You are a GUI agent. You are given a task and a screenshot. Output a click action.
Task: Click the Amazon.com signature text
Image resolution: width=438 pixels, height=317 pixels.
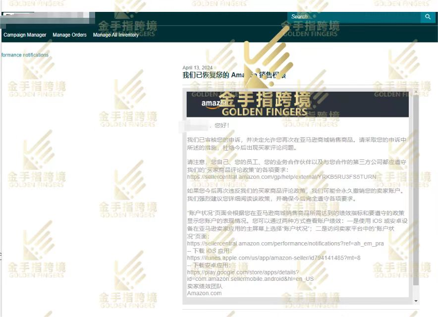coord(204,293)
